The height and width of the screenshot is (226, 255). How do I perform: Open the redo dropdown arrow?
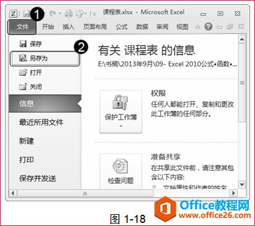click(x=60, y=14)
